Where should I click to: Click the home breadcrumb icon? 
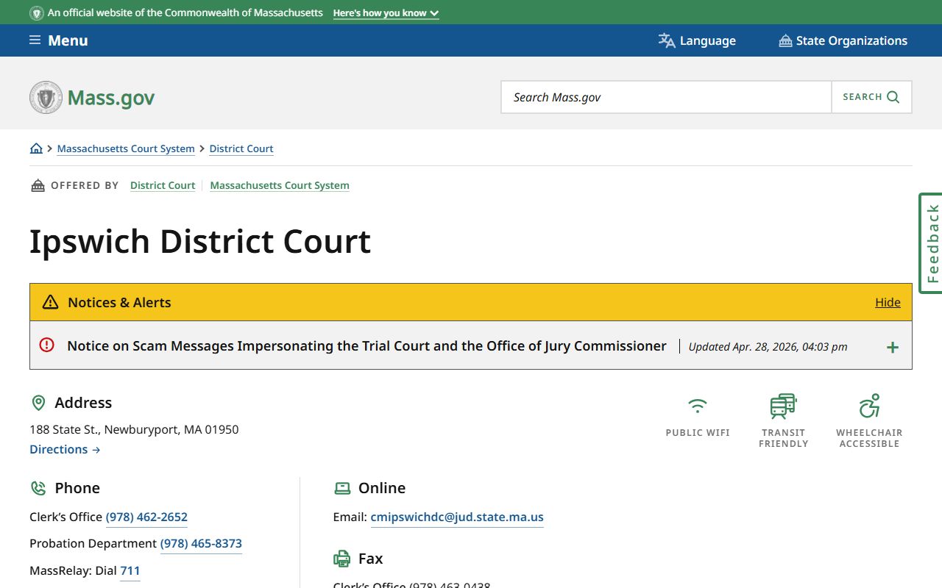[36, 148]
